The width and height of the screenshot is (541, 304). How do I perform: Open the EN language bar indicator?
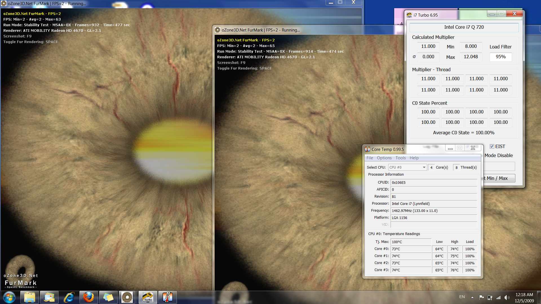[x=462, y=297]
